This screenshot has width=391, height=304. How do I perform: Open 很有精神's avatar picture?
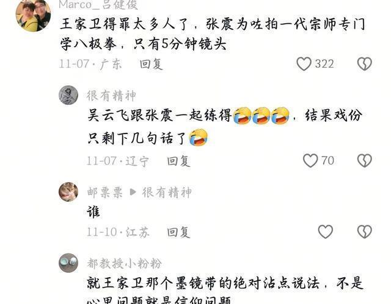(x=68, y=95)
